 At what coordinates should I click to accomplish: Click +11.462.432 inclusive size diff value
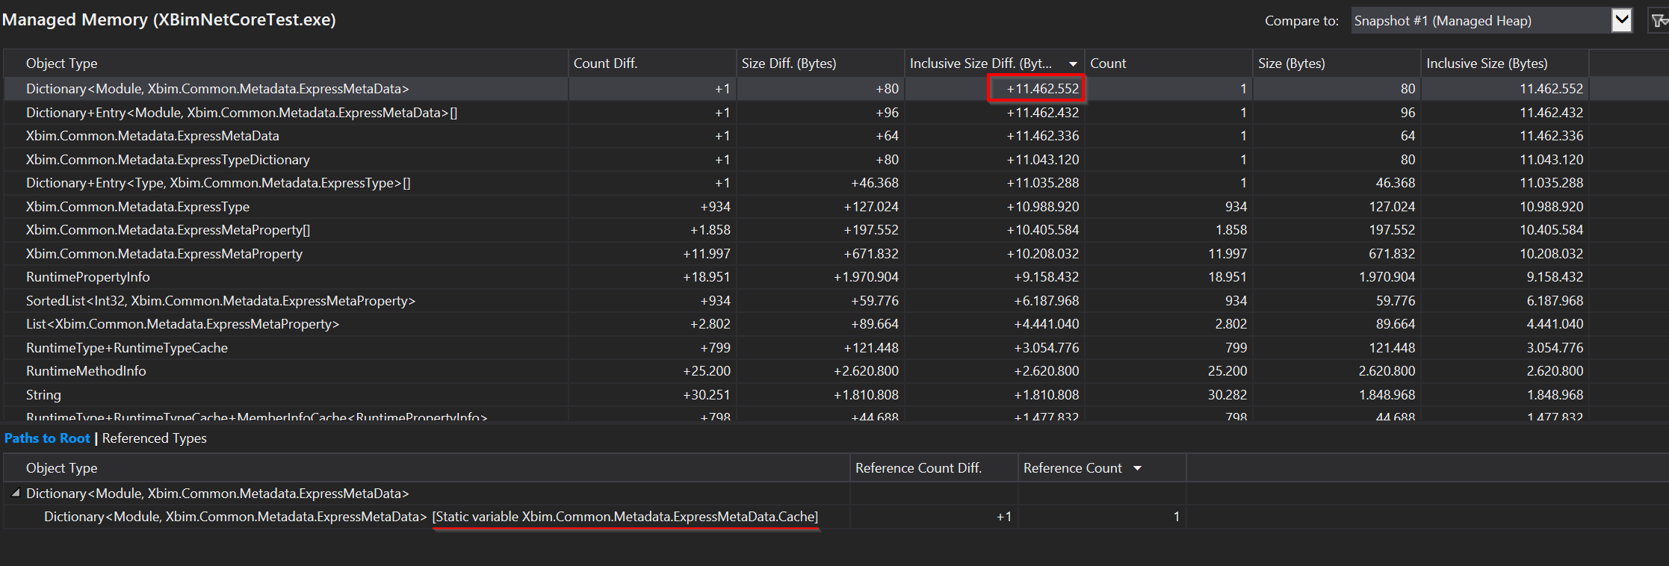(x=1042, y=113)
